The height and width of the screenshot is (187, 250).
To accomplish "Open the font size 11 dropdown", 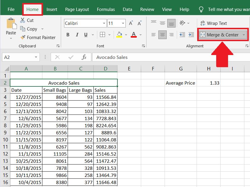I will pos(123,23).
